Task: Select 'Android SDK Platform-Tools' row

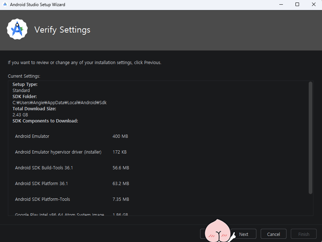Action: coord(71,199)
